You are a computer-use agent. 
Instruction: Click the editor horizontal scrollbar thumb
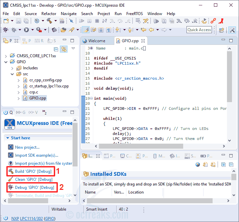[x=141, y=146]
